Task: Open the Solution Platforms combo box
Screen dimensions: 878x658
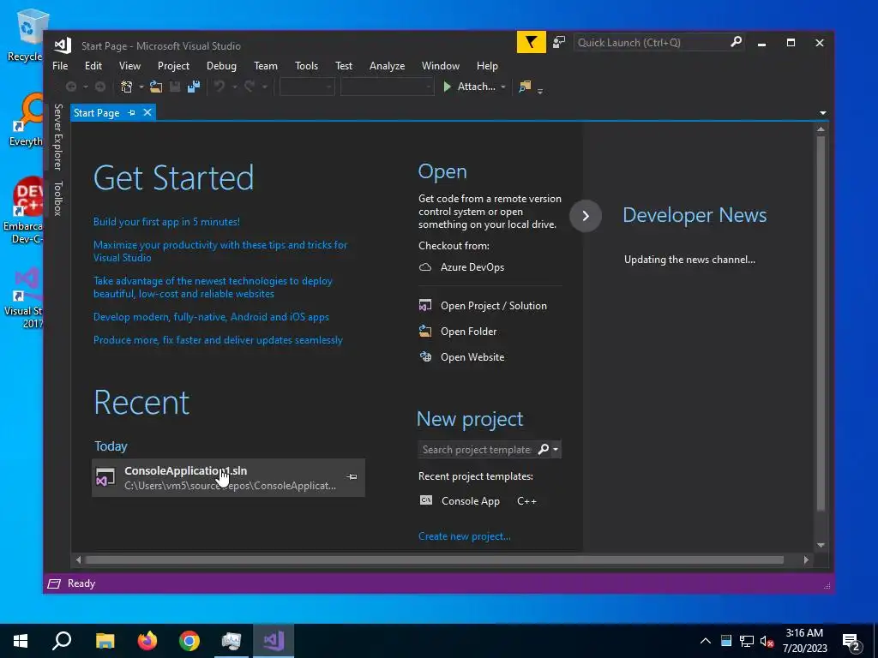Action: tap(387, 87)
